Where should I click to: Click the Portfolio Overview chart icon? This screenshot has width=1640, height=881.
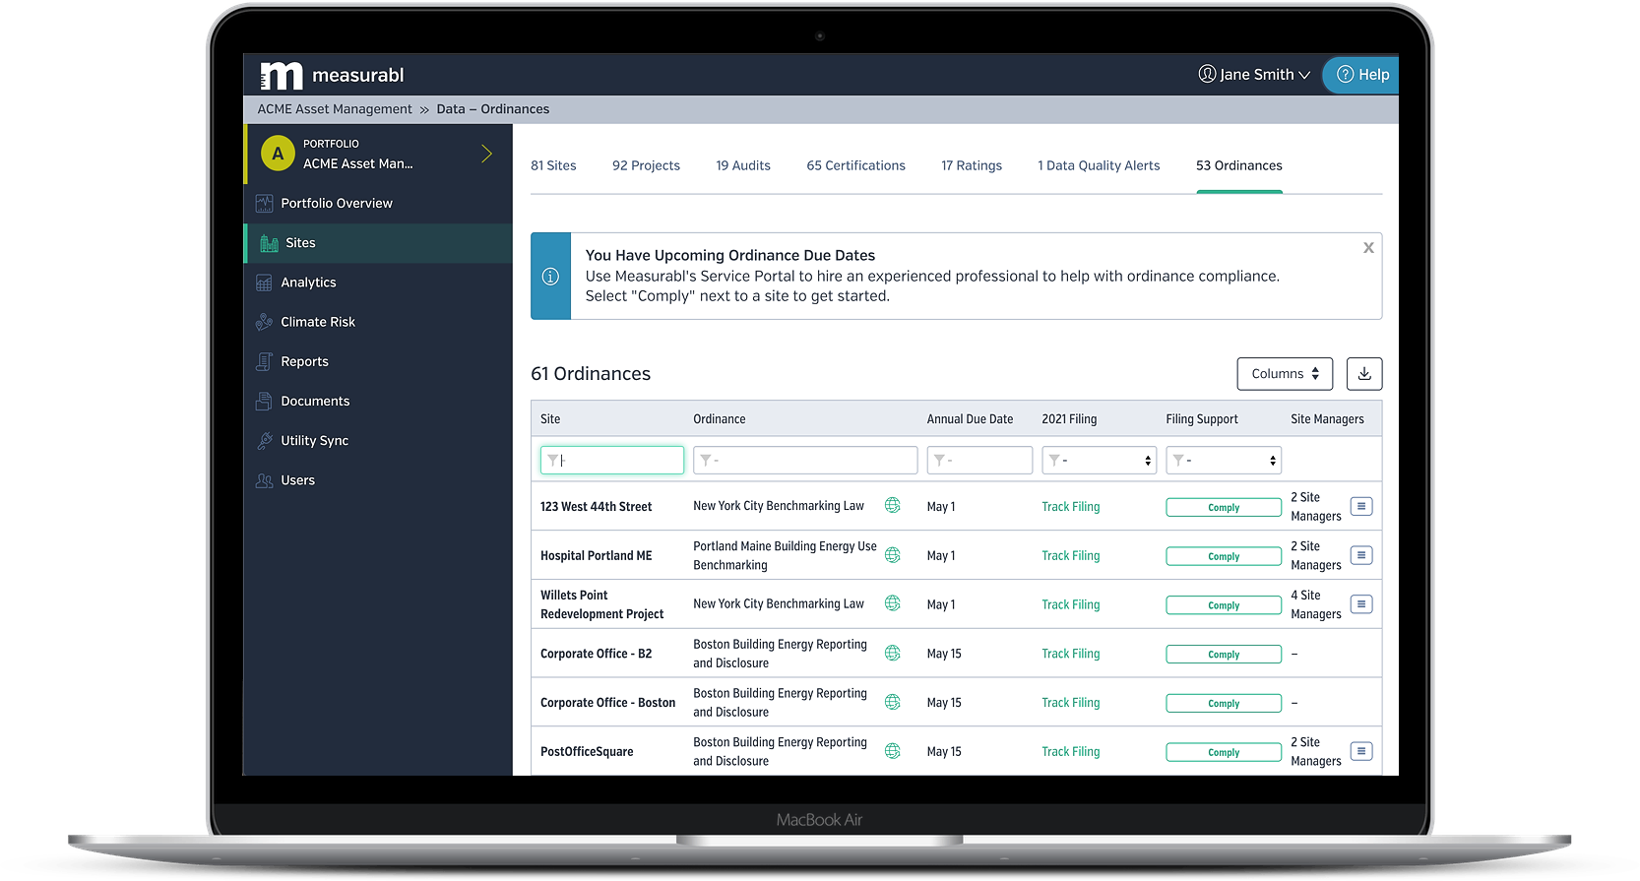point(264,204)
